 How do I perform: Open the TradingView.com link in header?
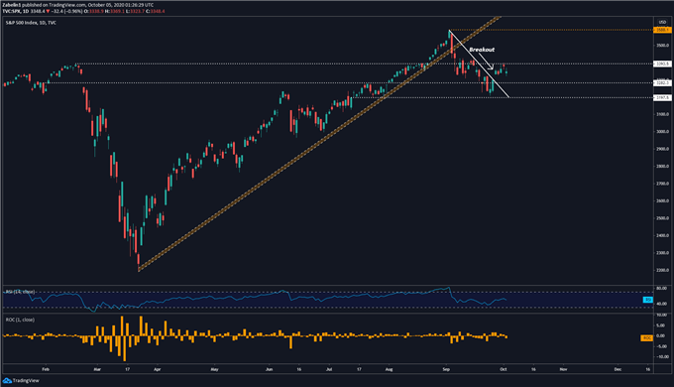[x=67, y=5]
